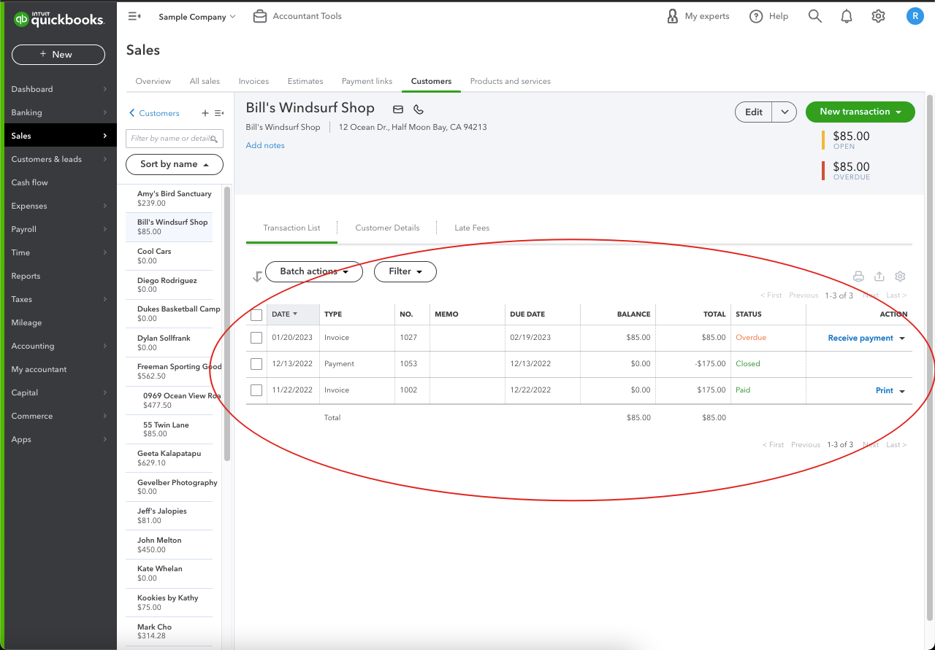
Task: Switch to the All sales tab
Action: (205, 81)
